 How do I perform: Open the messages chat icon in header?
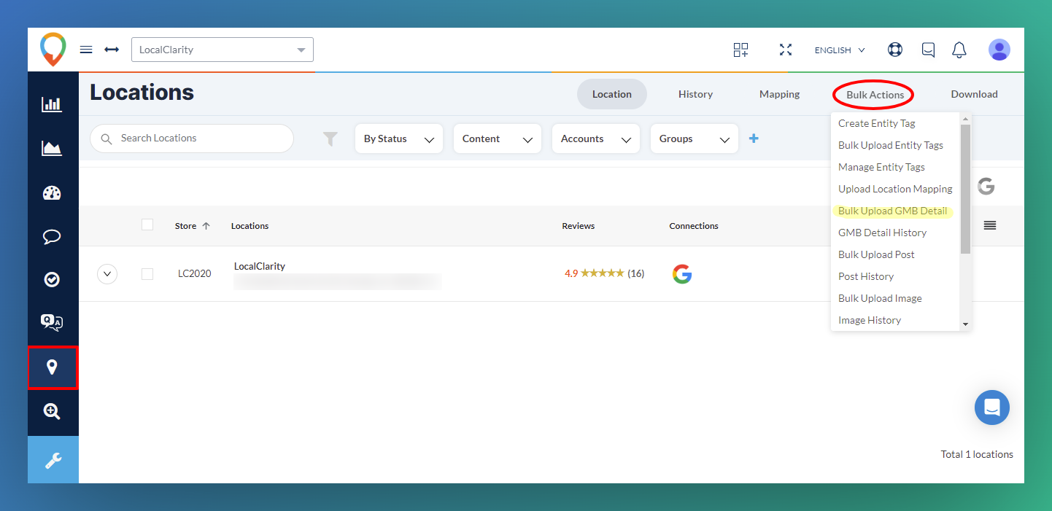tap(928, 50)
